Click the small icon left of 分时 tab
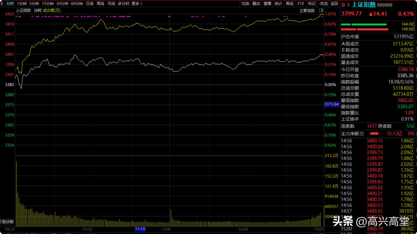The image size is (417, 234). coord(2,4)
